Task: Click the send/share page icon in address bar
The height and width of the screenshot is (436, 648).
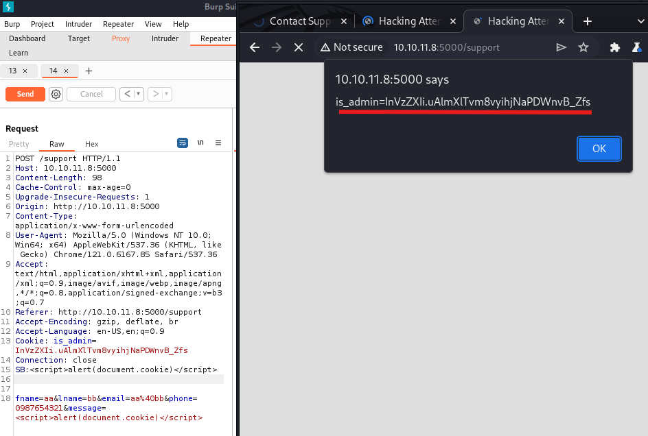Action: [x=561, y=47]
